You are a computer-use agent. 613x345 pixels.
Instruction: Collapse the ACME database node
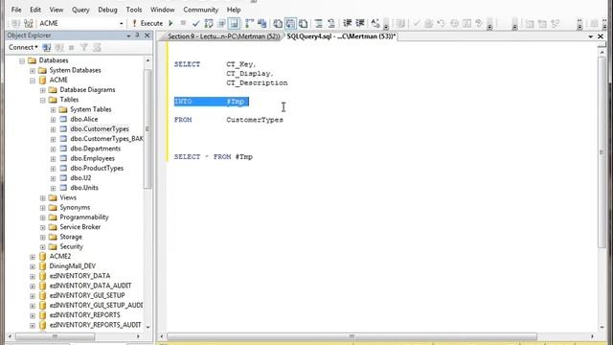point(33,80)
